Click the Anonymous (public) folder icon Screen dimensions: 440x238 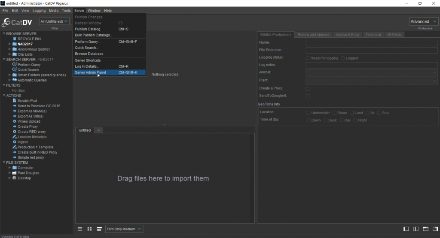(15, 49)
